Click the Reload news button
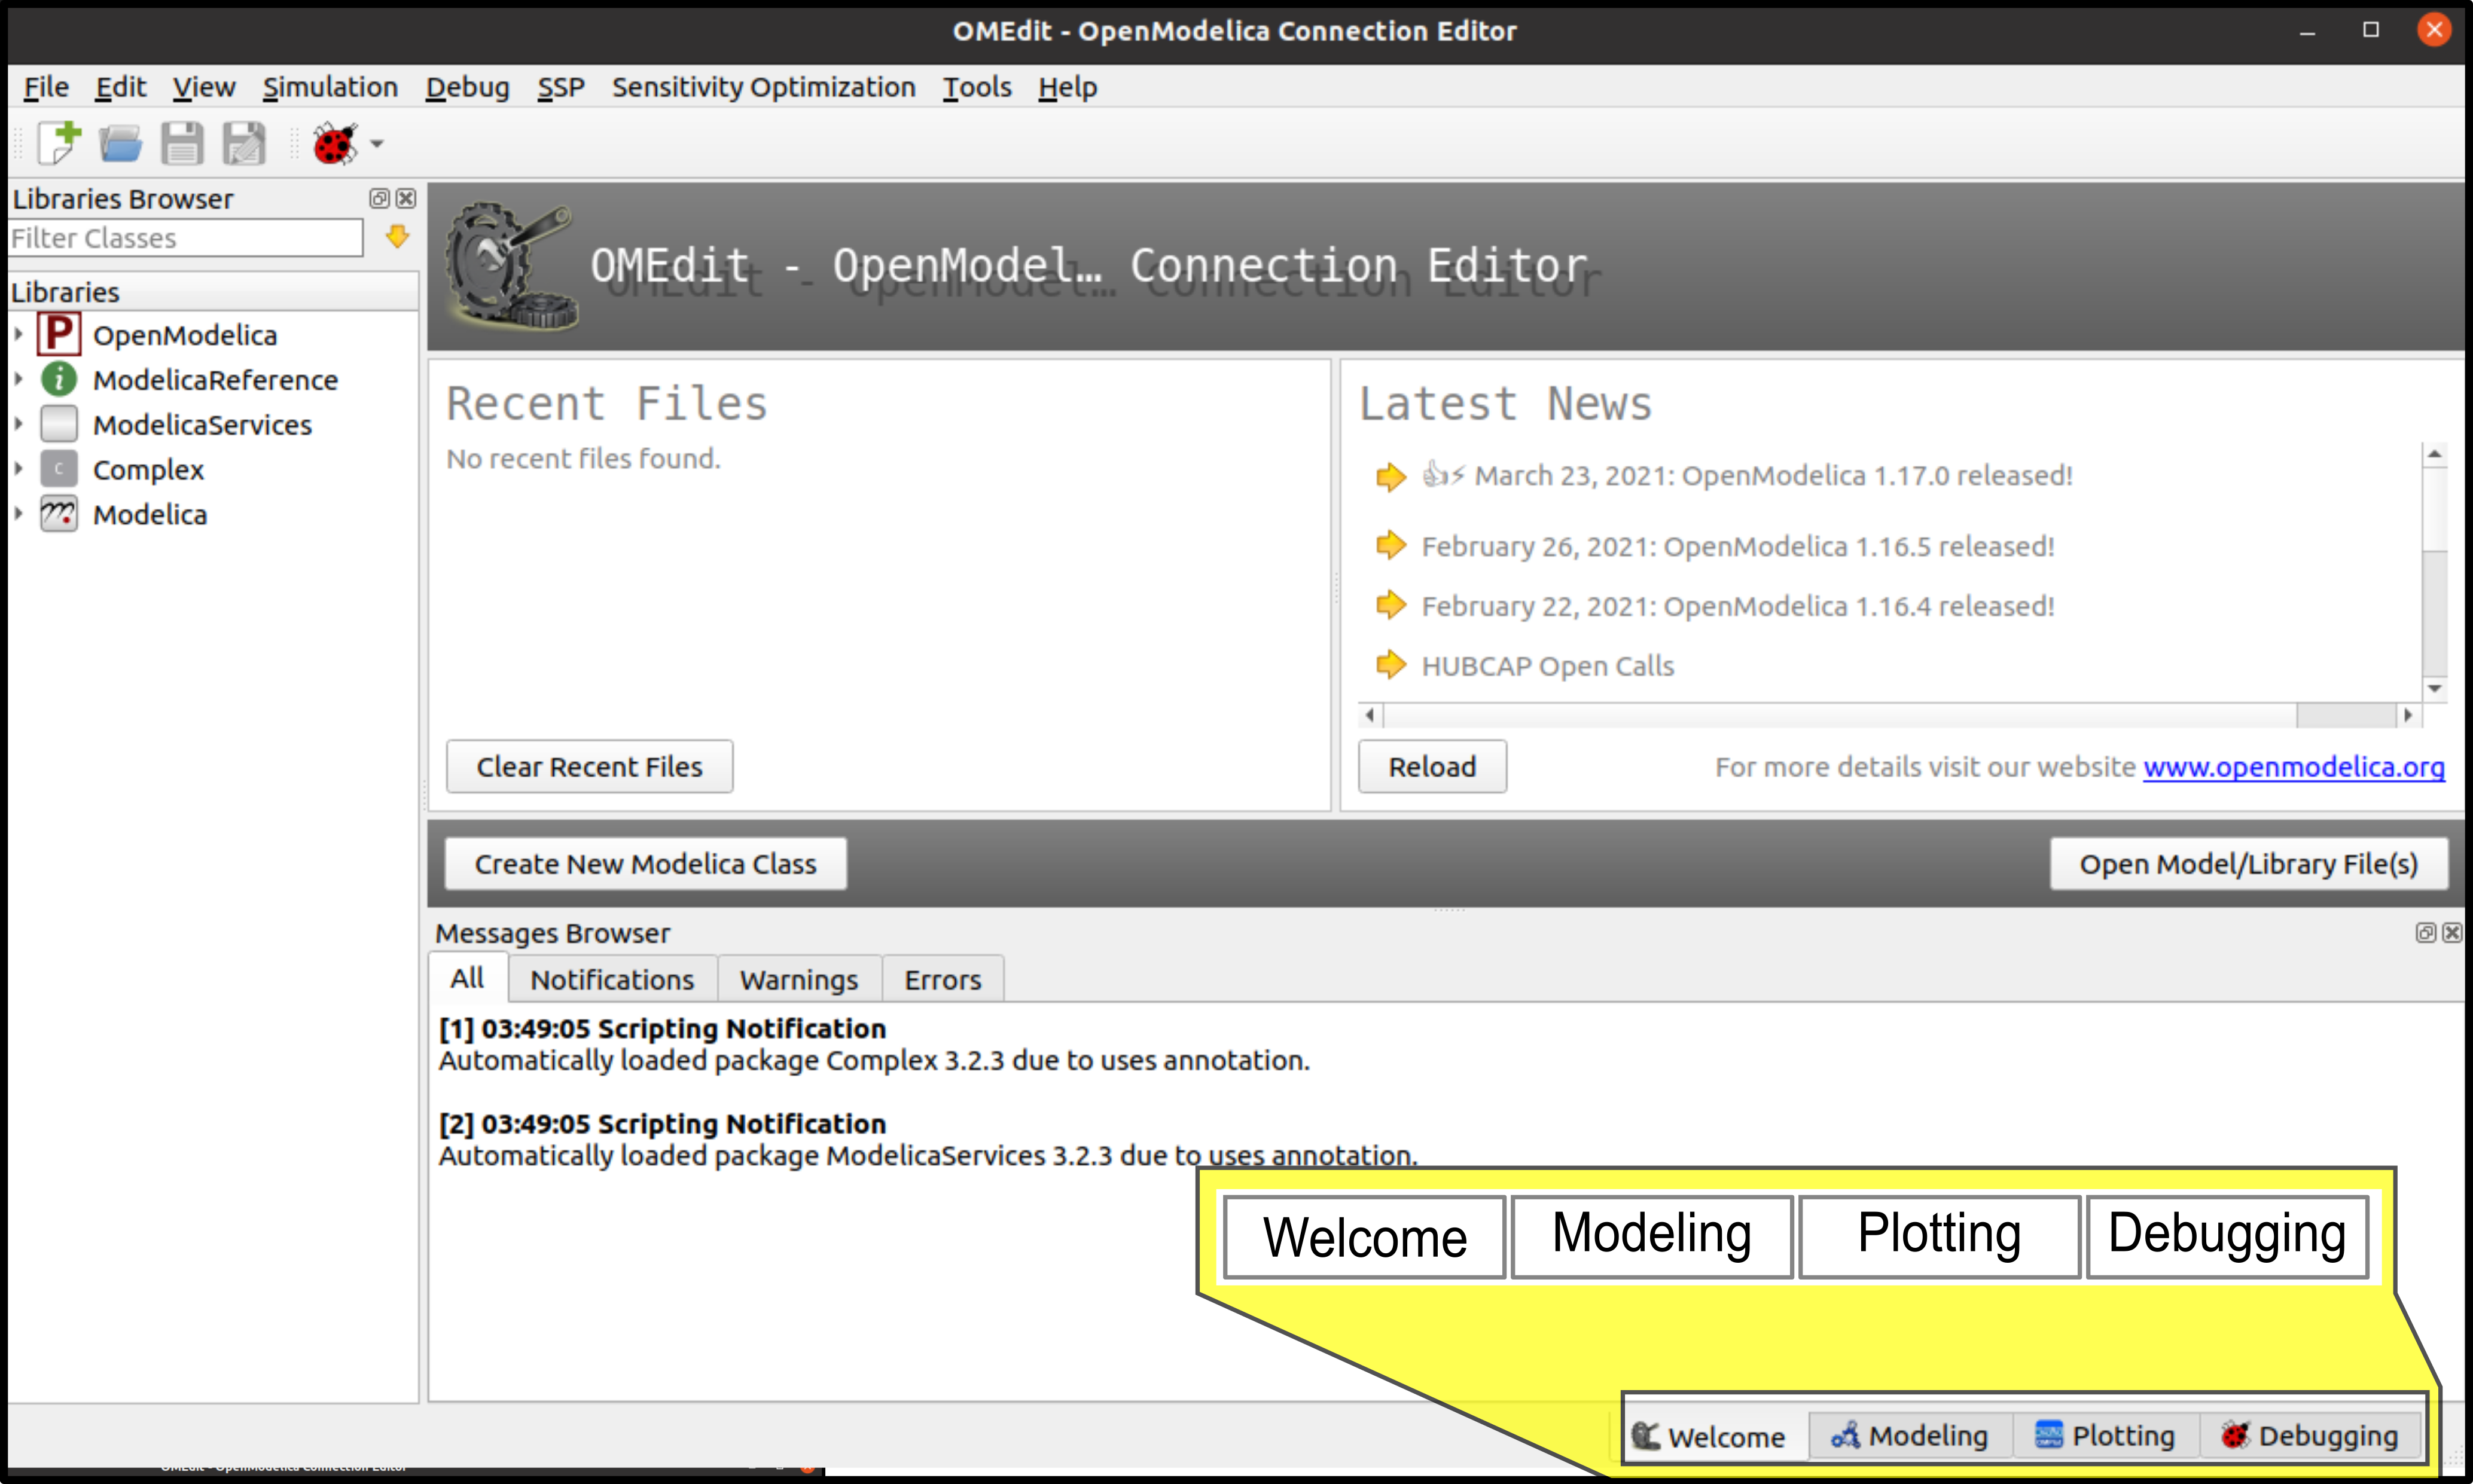Screen dimensions: 2473x1484 [x=1432, y=766]
